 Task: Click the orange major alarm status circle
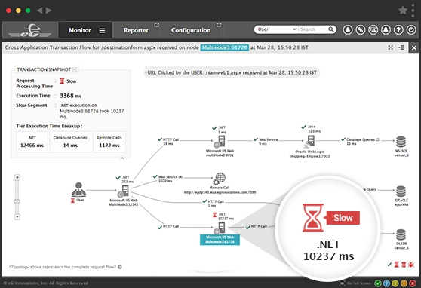[404, 283]
